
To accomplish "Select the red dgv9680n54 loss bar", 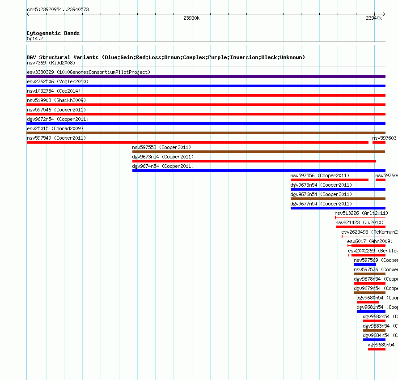I will [x=368, y=302].
